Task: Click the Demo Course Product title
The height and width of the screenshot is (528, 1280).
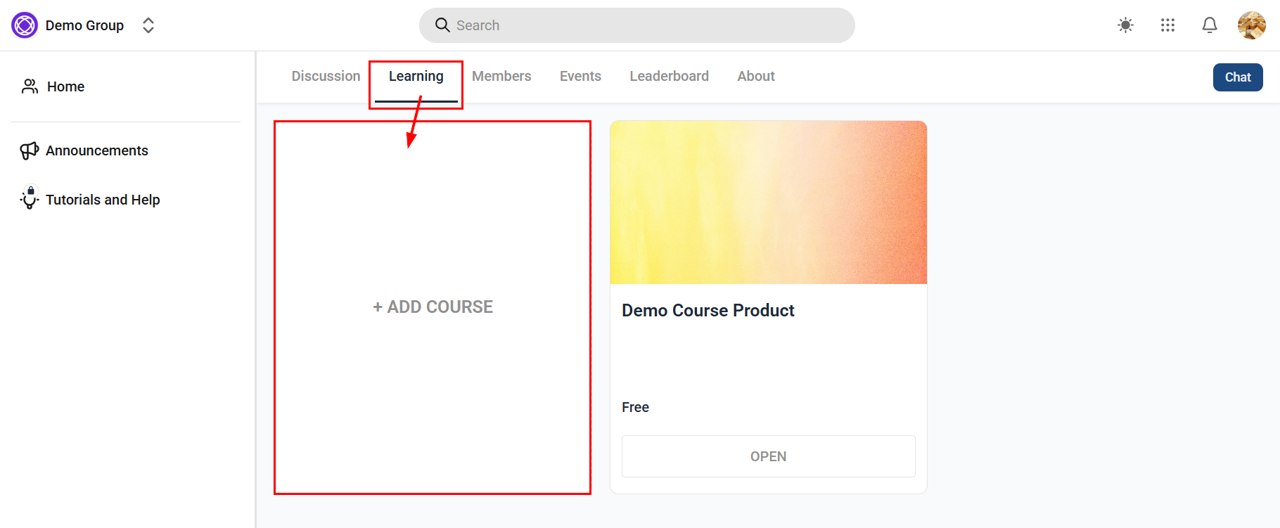Action: [x=708, y=310]
